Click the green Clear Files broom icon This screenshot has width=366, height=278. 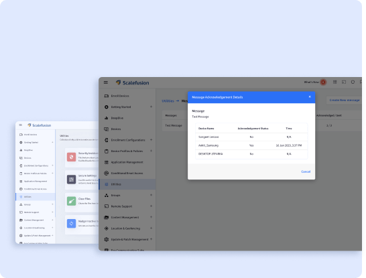coord(72,201)
